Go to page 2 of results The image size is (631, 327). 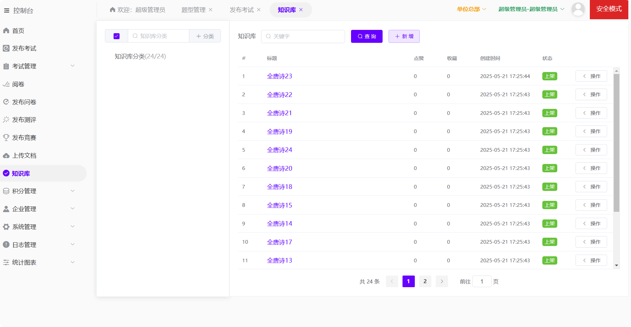click(425, 282)
